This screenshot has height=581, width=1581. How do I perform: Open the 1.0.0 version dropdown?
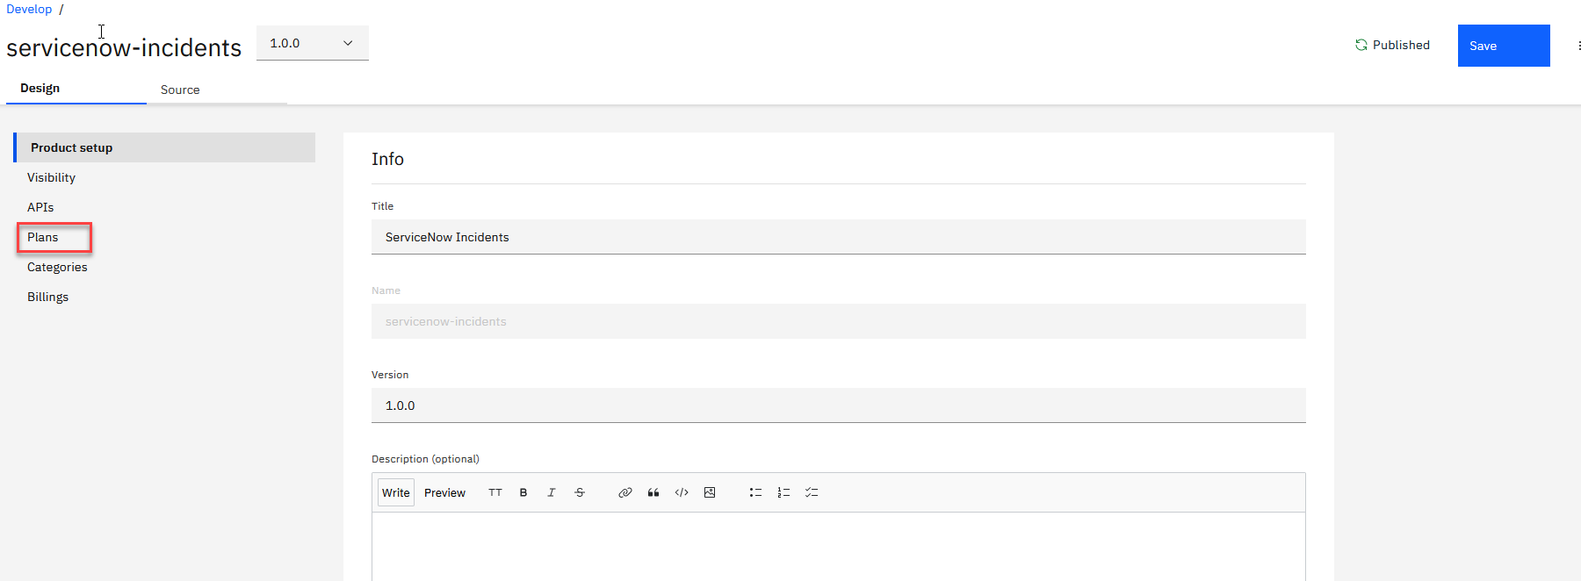312,43
